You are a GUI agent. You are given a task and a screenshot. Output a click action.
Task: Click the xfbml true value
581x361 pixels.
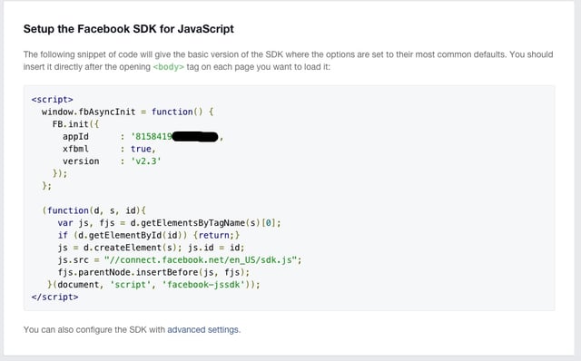[x=142, y=149]
